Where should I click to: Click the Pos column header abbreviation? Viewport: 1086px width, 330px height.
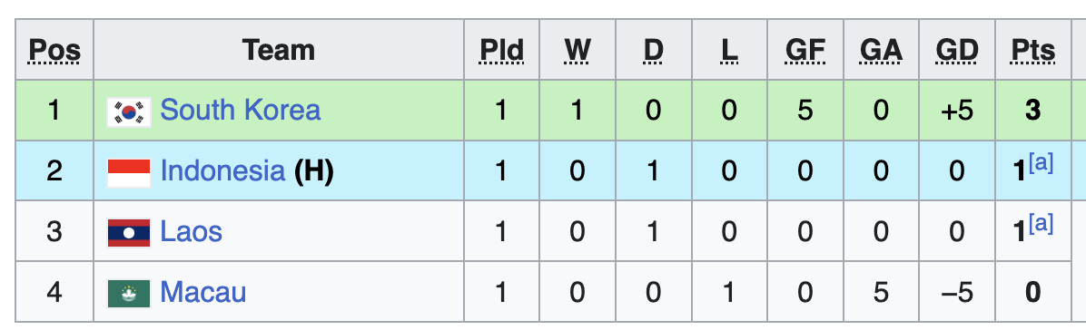pos(54,51)
